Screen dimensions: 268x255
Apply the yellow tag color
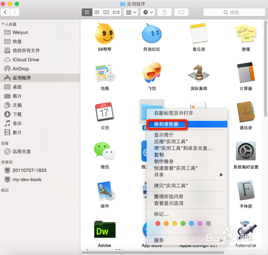click(x=174, y=223)
